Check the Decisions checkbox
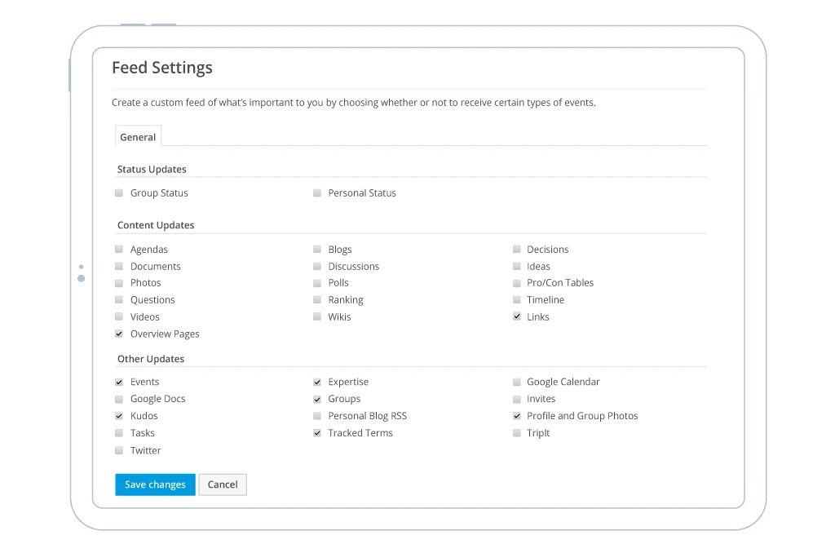Viewport: 835px width, 553px height. pos(517,250)
